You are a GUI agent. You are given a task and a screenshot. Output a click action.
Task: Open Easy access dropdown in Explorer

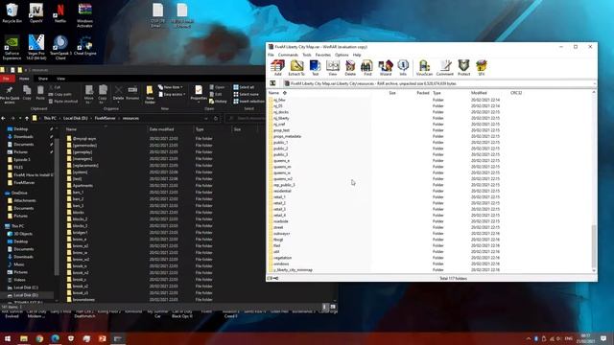pyautogui.click(x=172, y=94)
